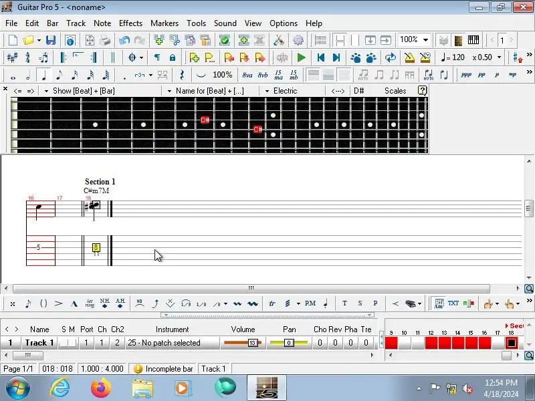Set dynamic to ppp
The height and width of the screenshot is (401, 535).
tap(466, 75)
